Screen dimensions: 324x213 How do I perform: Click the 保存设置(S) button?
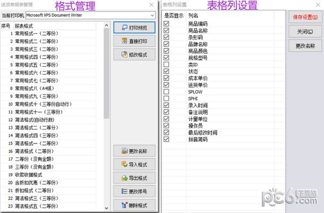(305, 17)
